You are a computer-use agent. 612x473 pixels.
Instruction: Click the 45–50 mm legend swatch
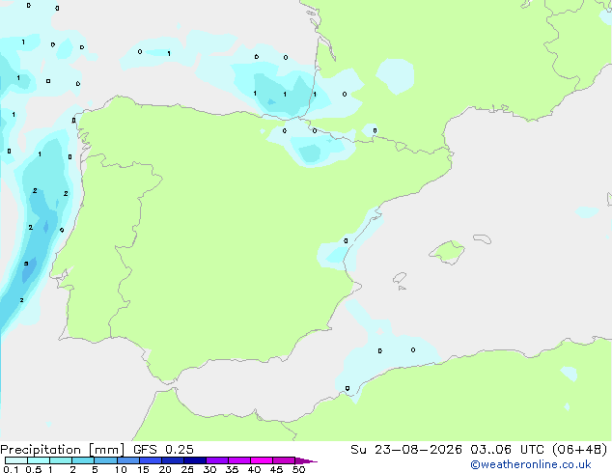tap(284, 460)
